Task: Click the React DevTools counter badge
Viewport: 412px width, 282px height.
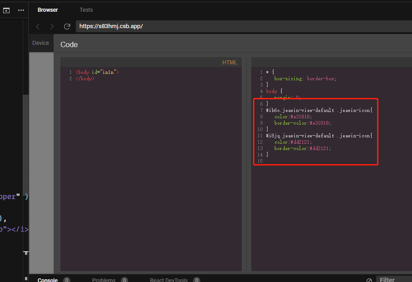Action: pos(196,280)
